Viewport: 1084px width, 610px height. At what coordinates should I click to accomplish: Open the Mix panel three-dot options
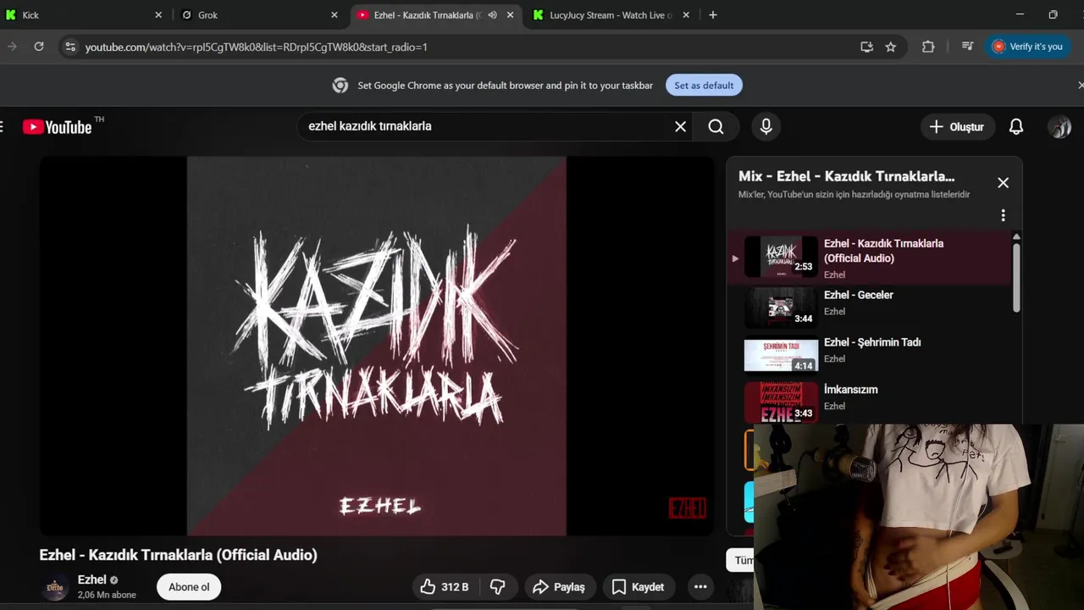coord(1003,215)
